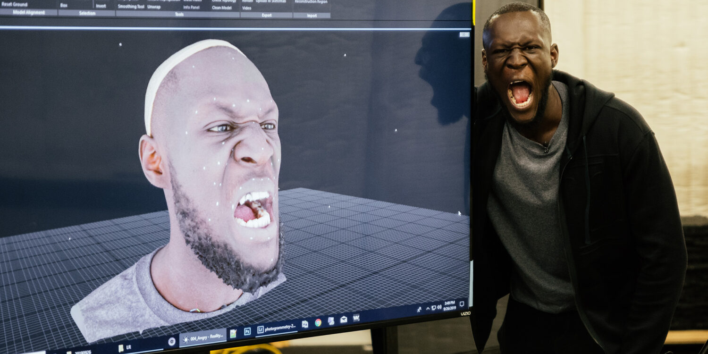Open the W app icon on taskbar

[356, 318]
